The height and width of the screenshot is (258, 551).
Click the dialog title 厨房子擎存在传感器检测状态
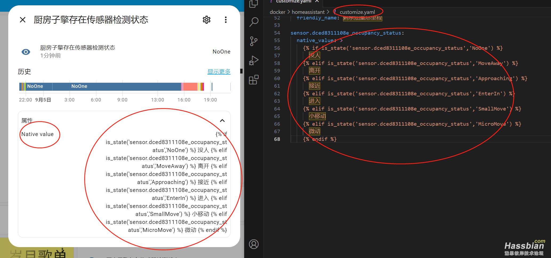click(x=91, y=20)
